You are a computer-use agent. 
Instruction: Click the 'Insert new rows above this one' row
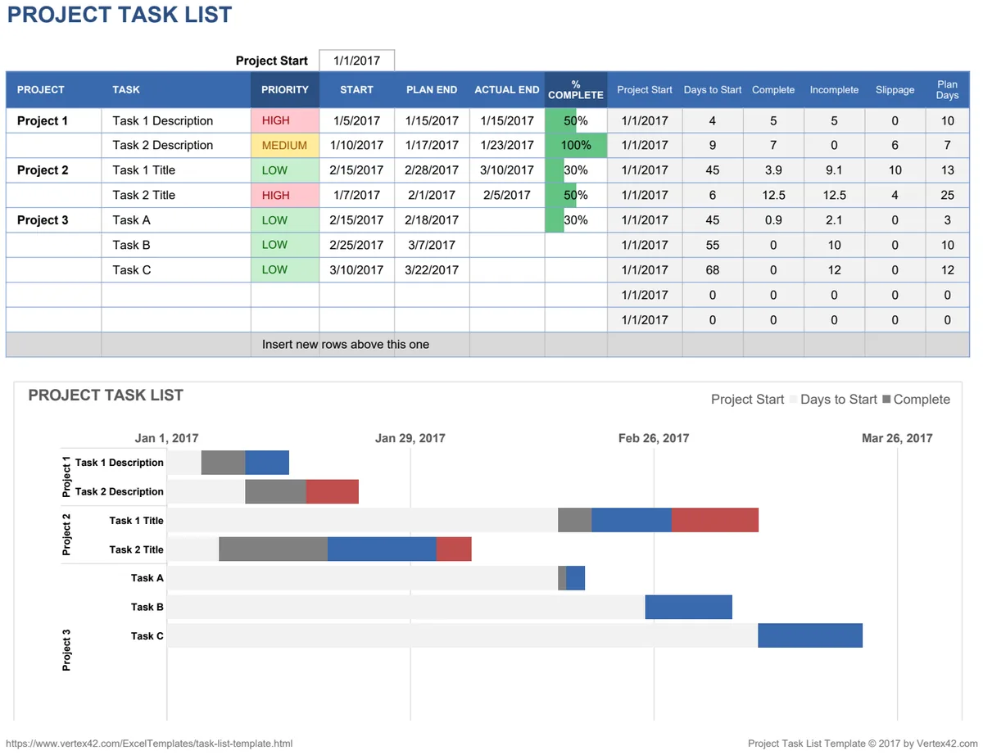point(487,345)
